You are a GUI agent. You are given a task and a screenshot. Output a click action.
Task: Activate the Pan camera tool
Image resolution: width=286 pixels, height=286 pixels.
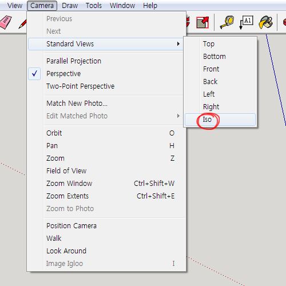(106, 146)
